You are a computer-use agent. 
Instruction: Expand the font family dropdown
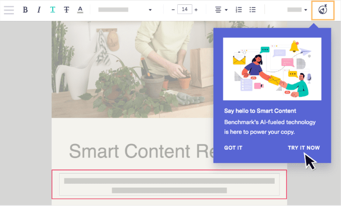[125, 10]
